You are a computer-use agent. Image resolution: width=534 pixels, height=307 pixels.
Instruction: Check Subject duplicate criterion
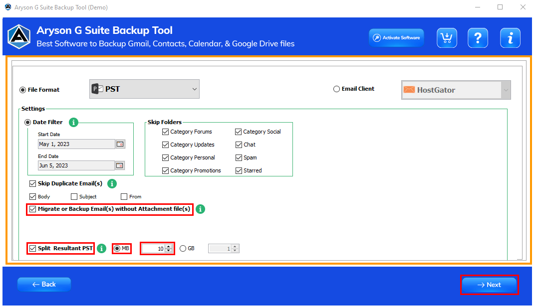tap(74, 196)
